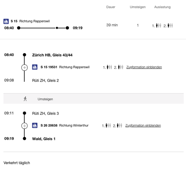Select the Zürich HB, Gleis 43/44 departure station
186x169 pixels.
click(x=52, y=55)
